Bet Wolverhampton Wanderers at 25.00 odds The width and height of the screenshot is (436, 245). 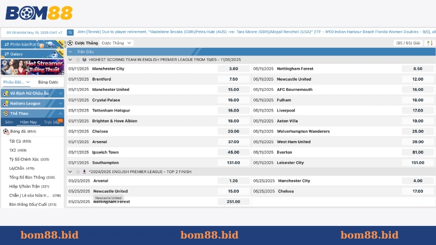pos(417,131)
